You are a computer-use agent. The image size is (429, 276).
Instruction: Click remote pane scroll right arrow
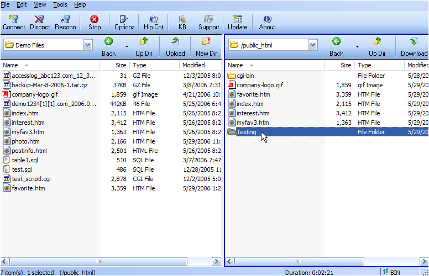tap(424, 262)
